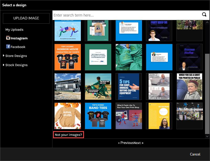Select the 5 Tips For Shop Owners image

point(129,87)
